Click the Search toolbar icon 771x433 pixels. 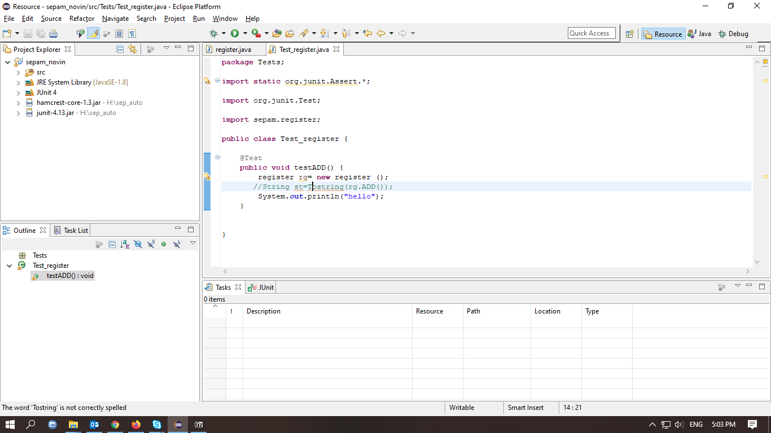point(304,33)
